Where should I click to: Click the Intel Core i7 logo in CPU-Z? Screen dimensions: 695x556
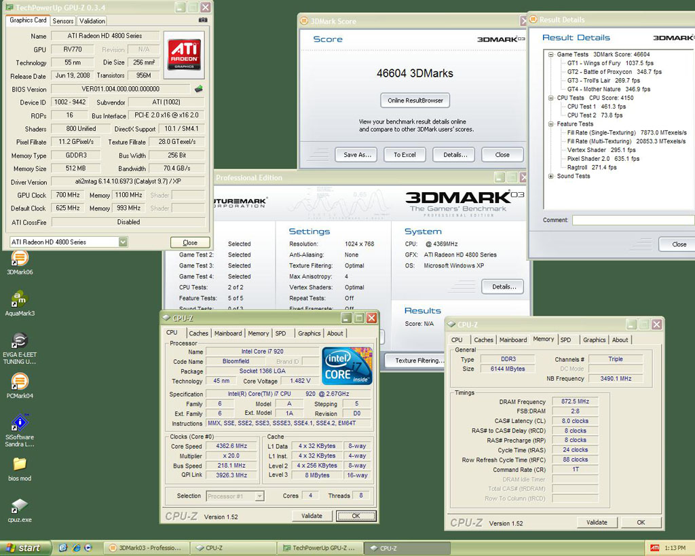pyautogui.click(x=347, y=366)
